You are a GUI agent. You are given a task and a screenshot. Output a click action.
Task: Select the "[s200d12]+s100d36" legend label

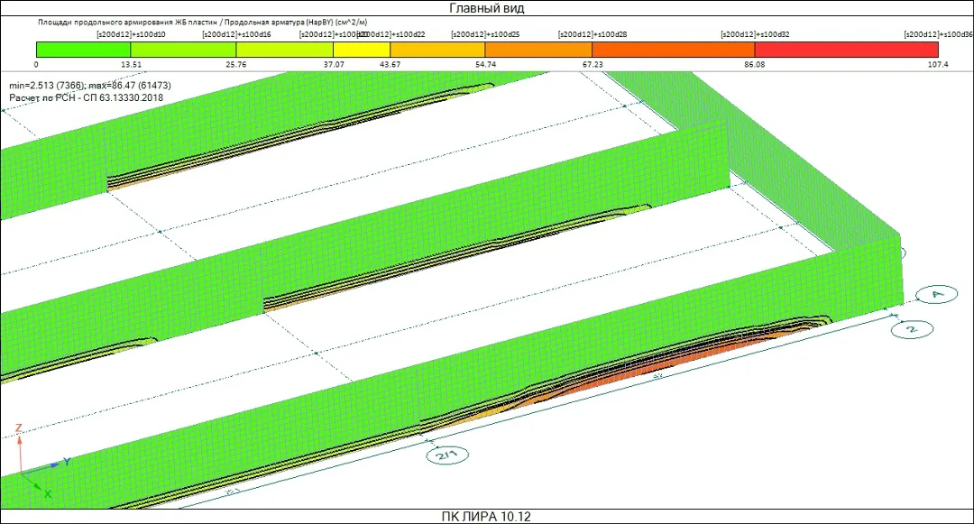click(939, 35)
